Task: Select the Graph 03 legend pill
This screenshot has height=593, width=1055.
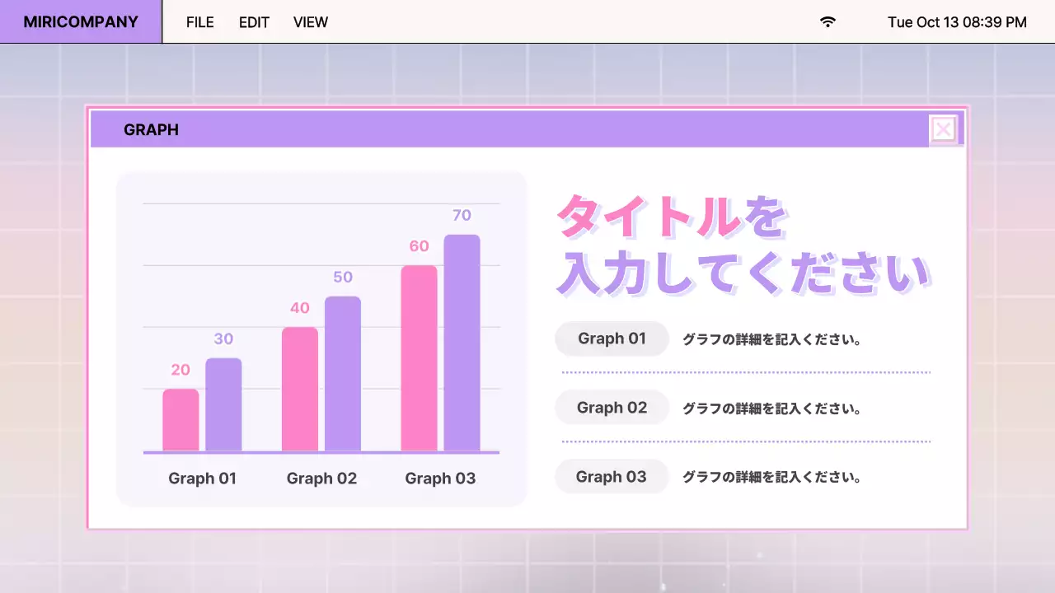Action: coord(612,477)
